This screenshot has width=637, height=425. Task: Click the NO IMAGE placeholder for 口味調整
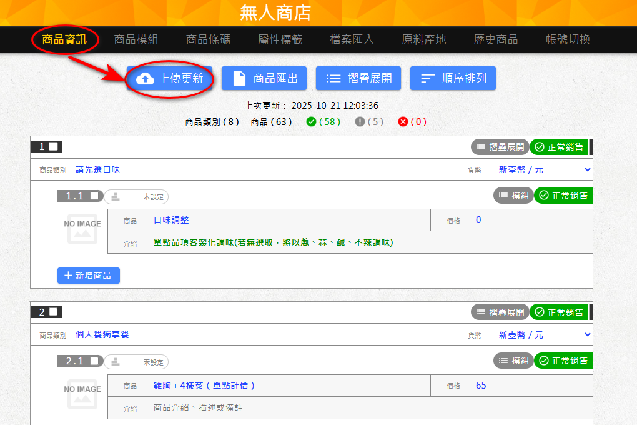[82, 231]
